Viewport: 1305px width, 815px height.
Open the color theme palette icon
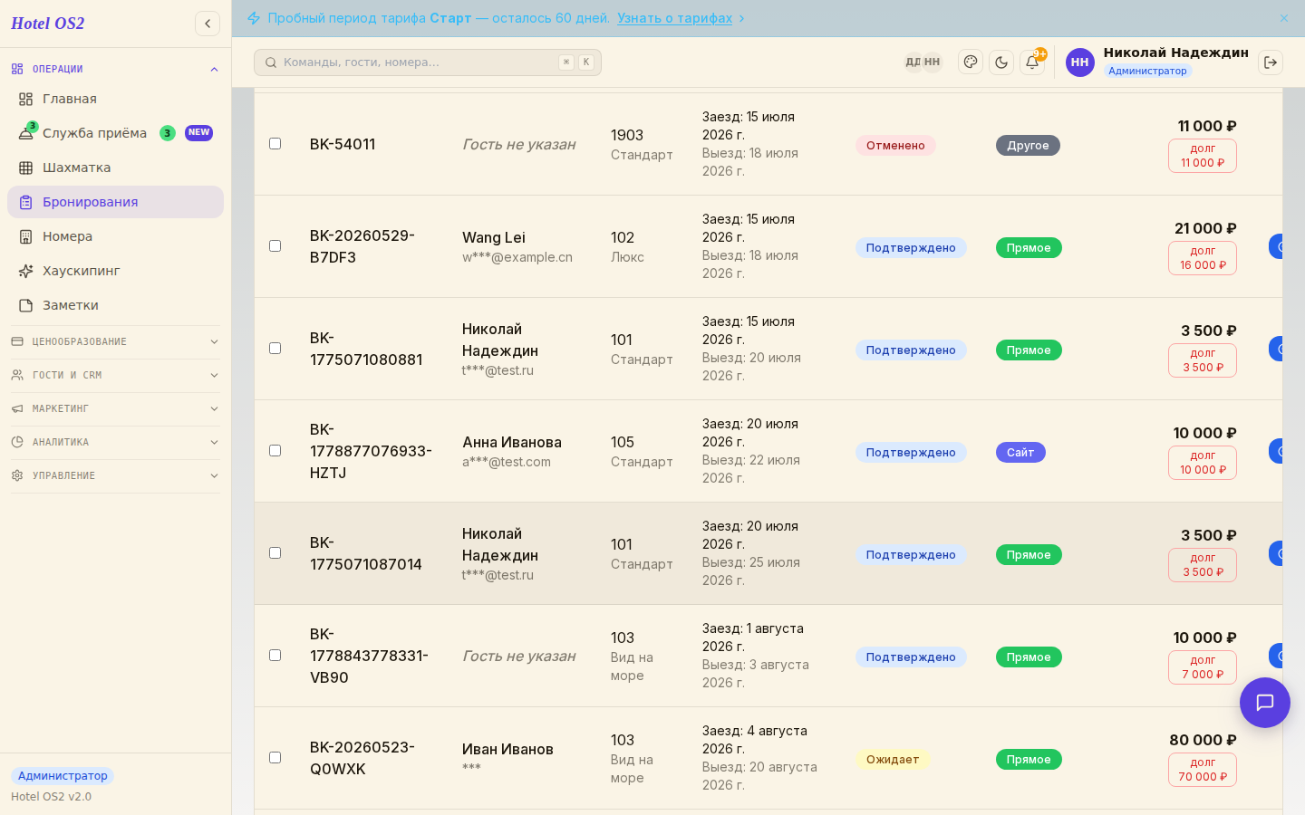(x=971, y=62)
